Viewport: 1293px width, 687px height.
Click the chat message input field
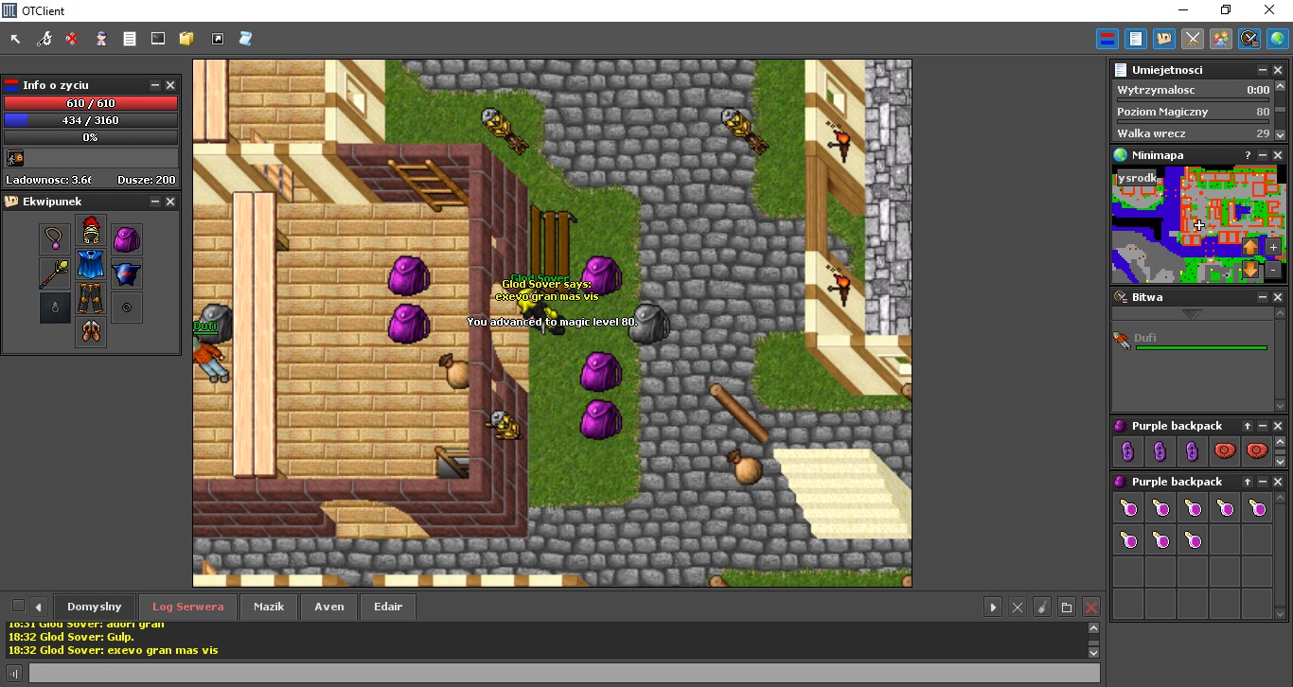tap(564, 673)
